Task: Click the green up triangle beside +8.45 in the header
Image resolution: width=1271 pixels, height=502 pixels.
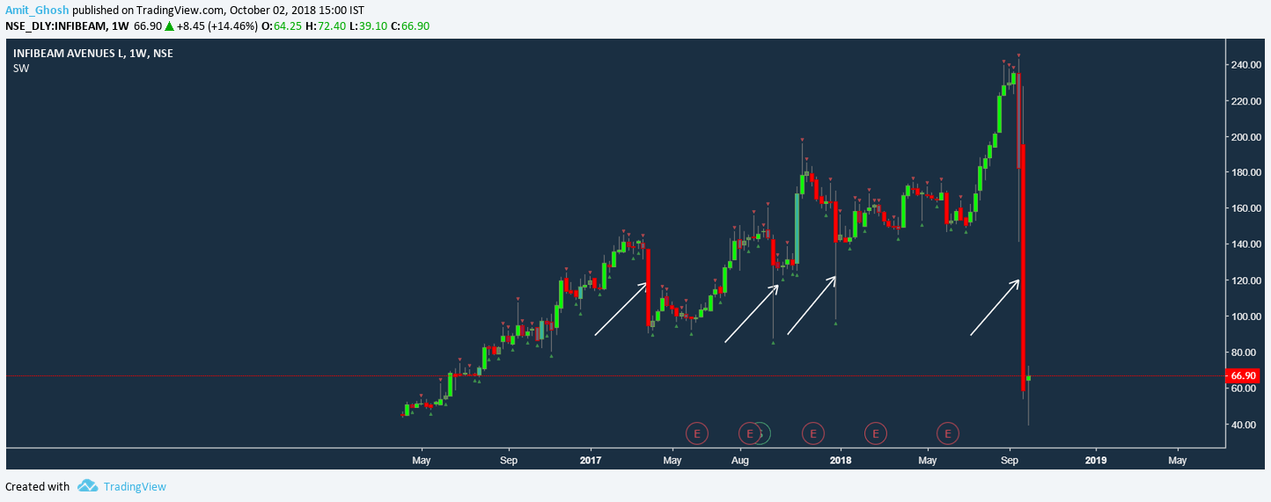Action: click(x=169, y=26)
